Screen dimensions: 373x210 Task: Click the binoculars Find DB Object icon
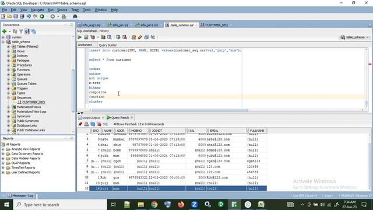pyautogui.click(x=75, y=16)
